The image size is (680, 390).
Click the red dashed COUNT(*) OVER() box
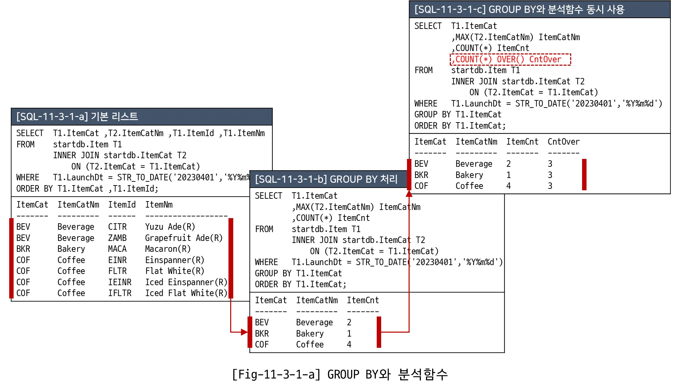click(510, 59)
